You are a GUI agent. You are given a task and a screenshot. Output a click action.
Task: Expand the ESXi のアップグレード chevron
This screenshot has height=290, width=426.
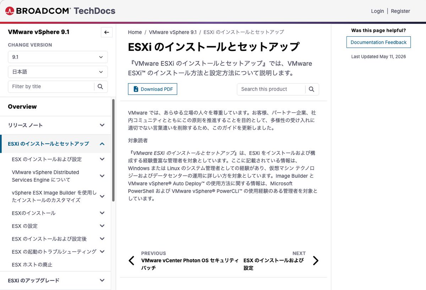pyautogui.click(x=102, y=280)
